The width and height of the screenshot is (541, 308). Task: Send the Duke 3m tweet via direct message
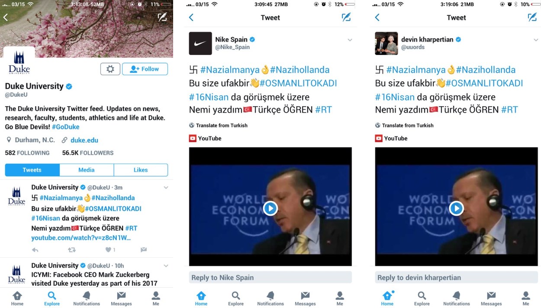144,250
